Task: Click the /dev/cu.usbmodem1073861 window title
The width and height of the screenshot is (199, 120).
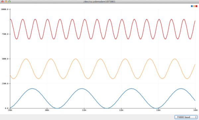Action: click(99, 2)
